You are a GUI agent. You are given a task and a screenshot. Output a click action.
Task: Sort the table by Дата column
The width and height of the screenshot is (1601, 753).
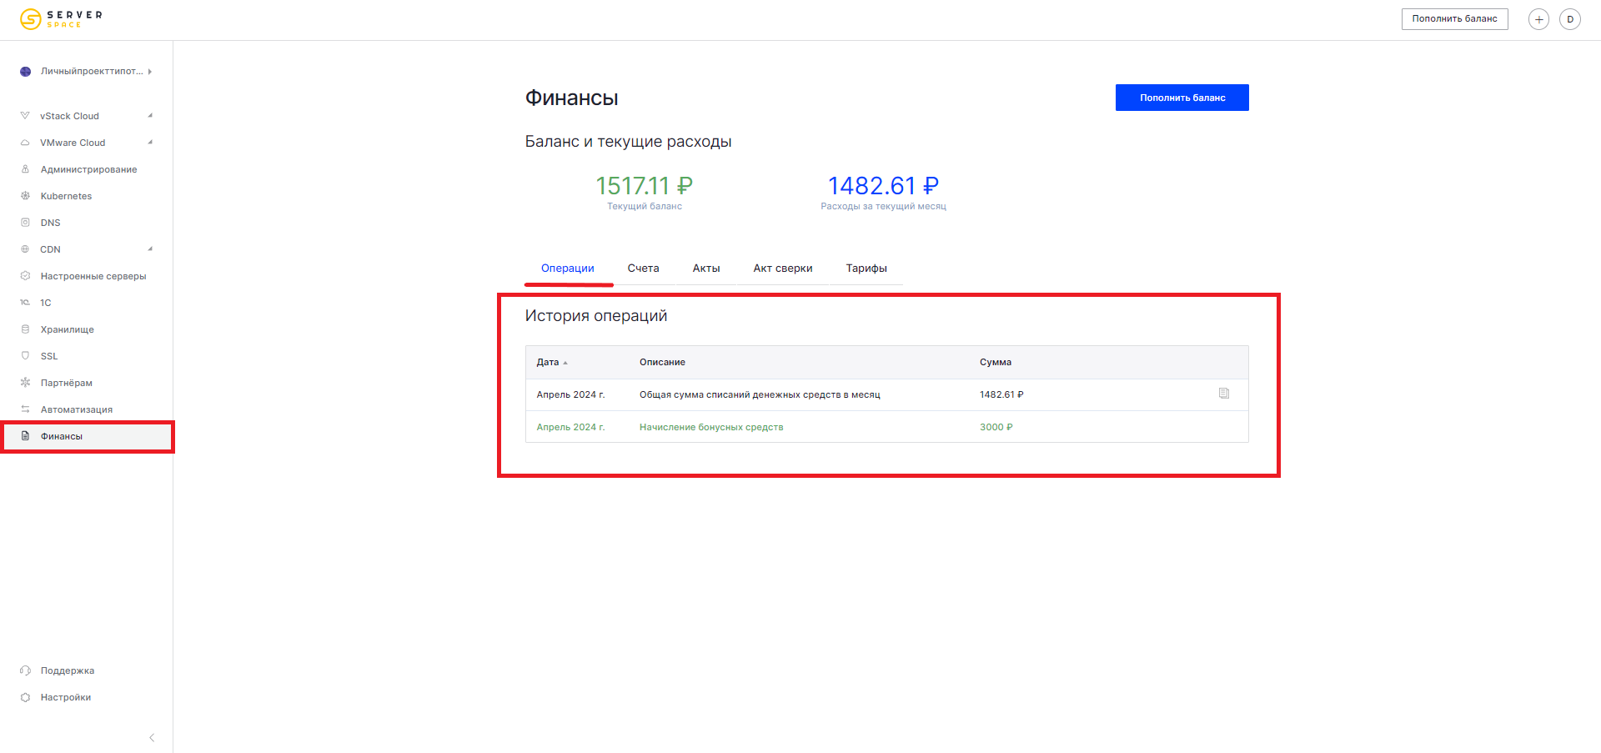(x=552, y=363)
